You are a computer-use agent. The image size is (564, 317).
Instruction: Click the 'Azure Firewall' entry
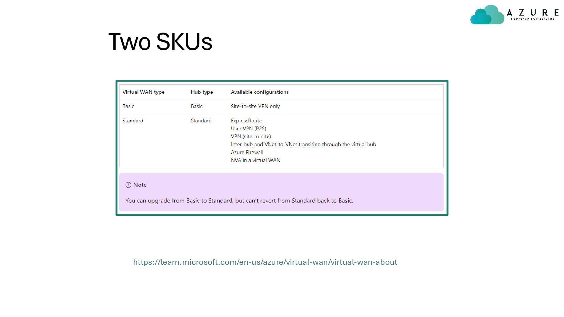coord(247,152)
